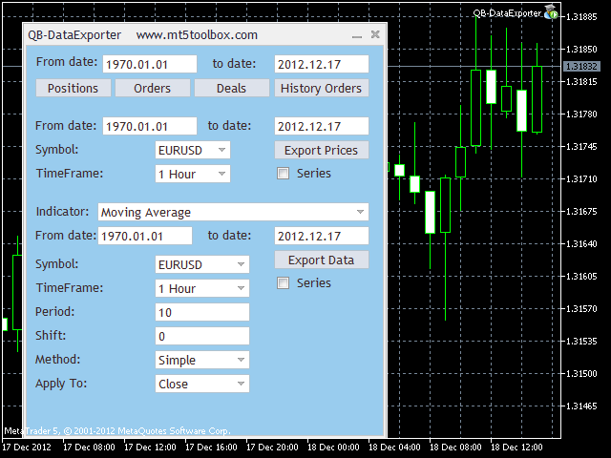611x458 pixels.
Task: Click the Export Data button
Action: click(321, 260)
